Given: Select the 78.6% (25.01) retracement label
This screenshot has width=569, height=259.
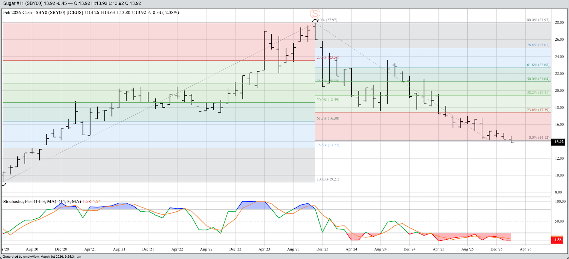Looking at the screenshot, I should point(538,45).
